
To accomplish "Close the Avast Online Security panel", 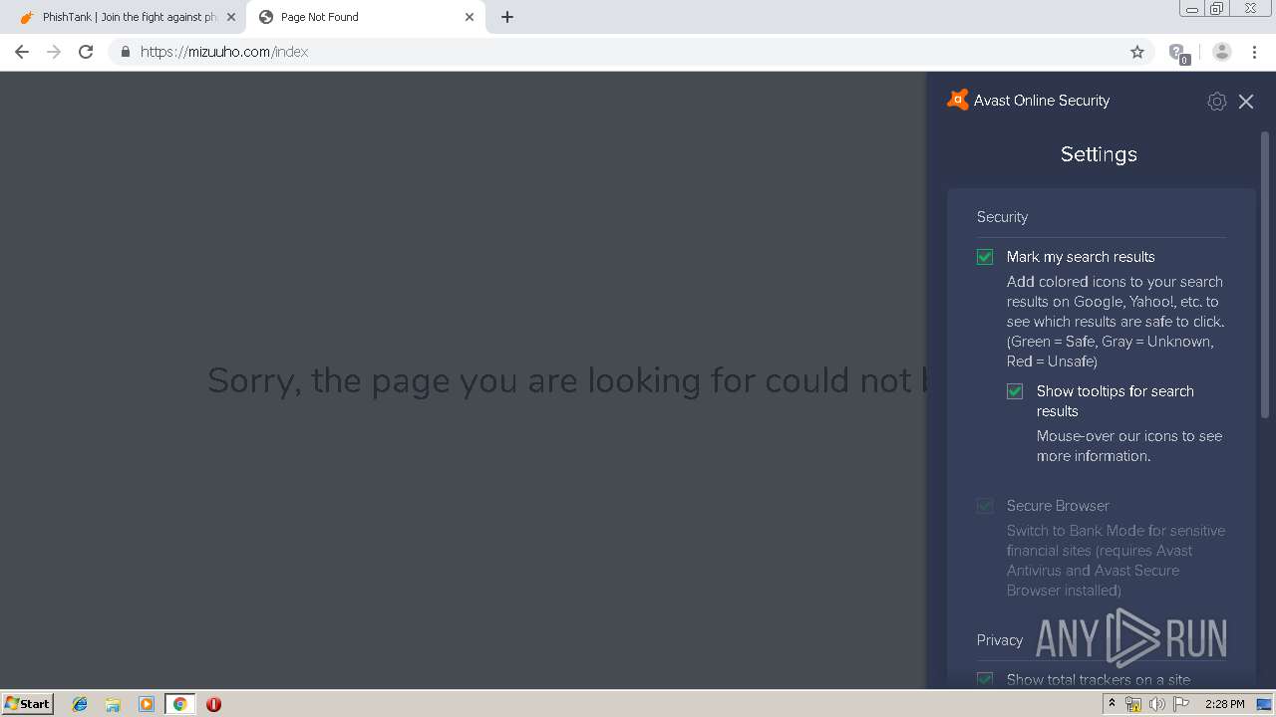I will (x=1246, y=102).
